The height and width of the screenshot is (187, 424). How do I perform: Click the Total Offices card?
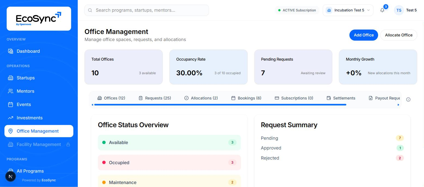[x=124, y=67]
